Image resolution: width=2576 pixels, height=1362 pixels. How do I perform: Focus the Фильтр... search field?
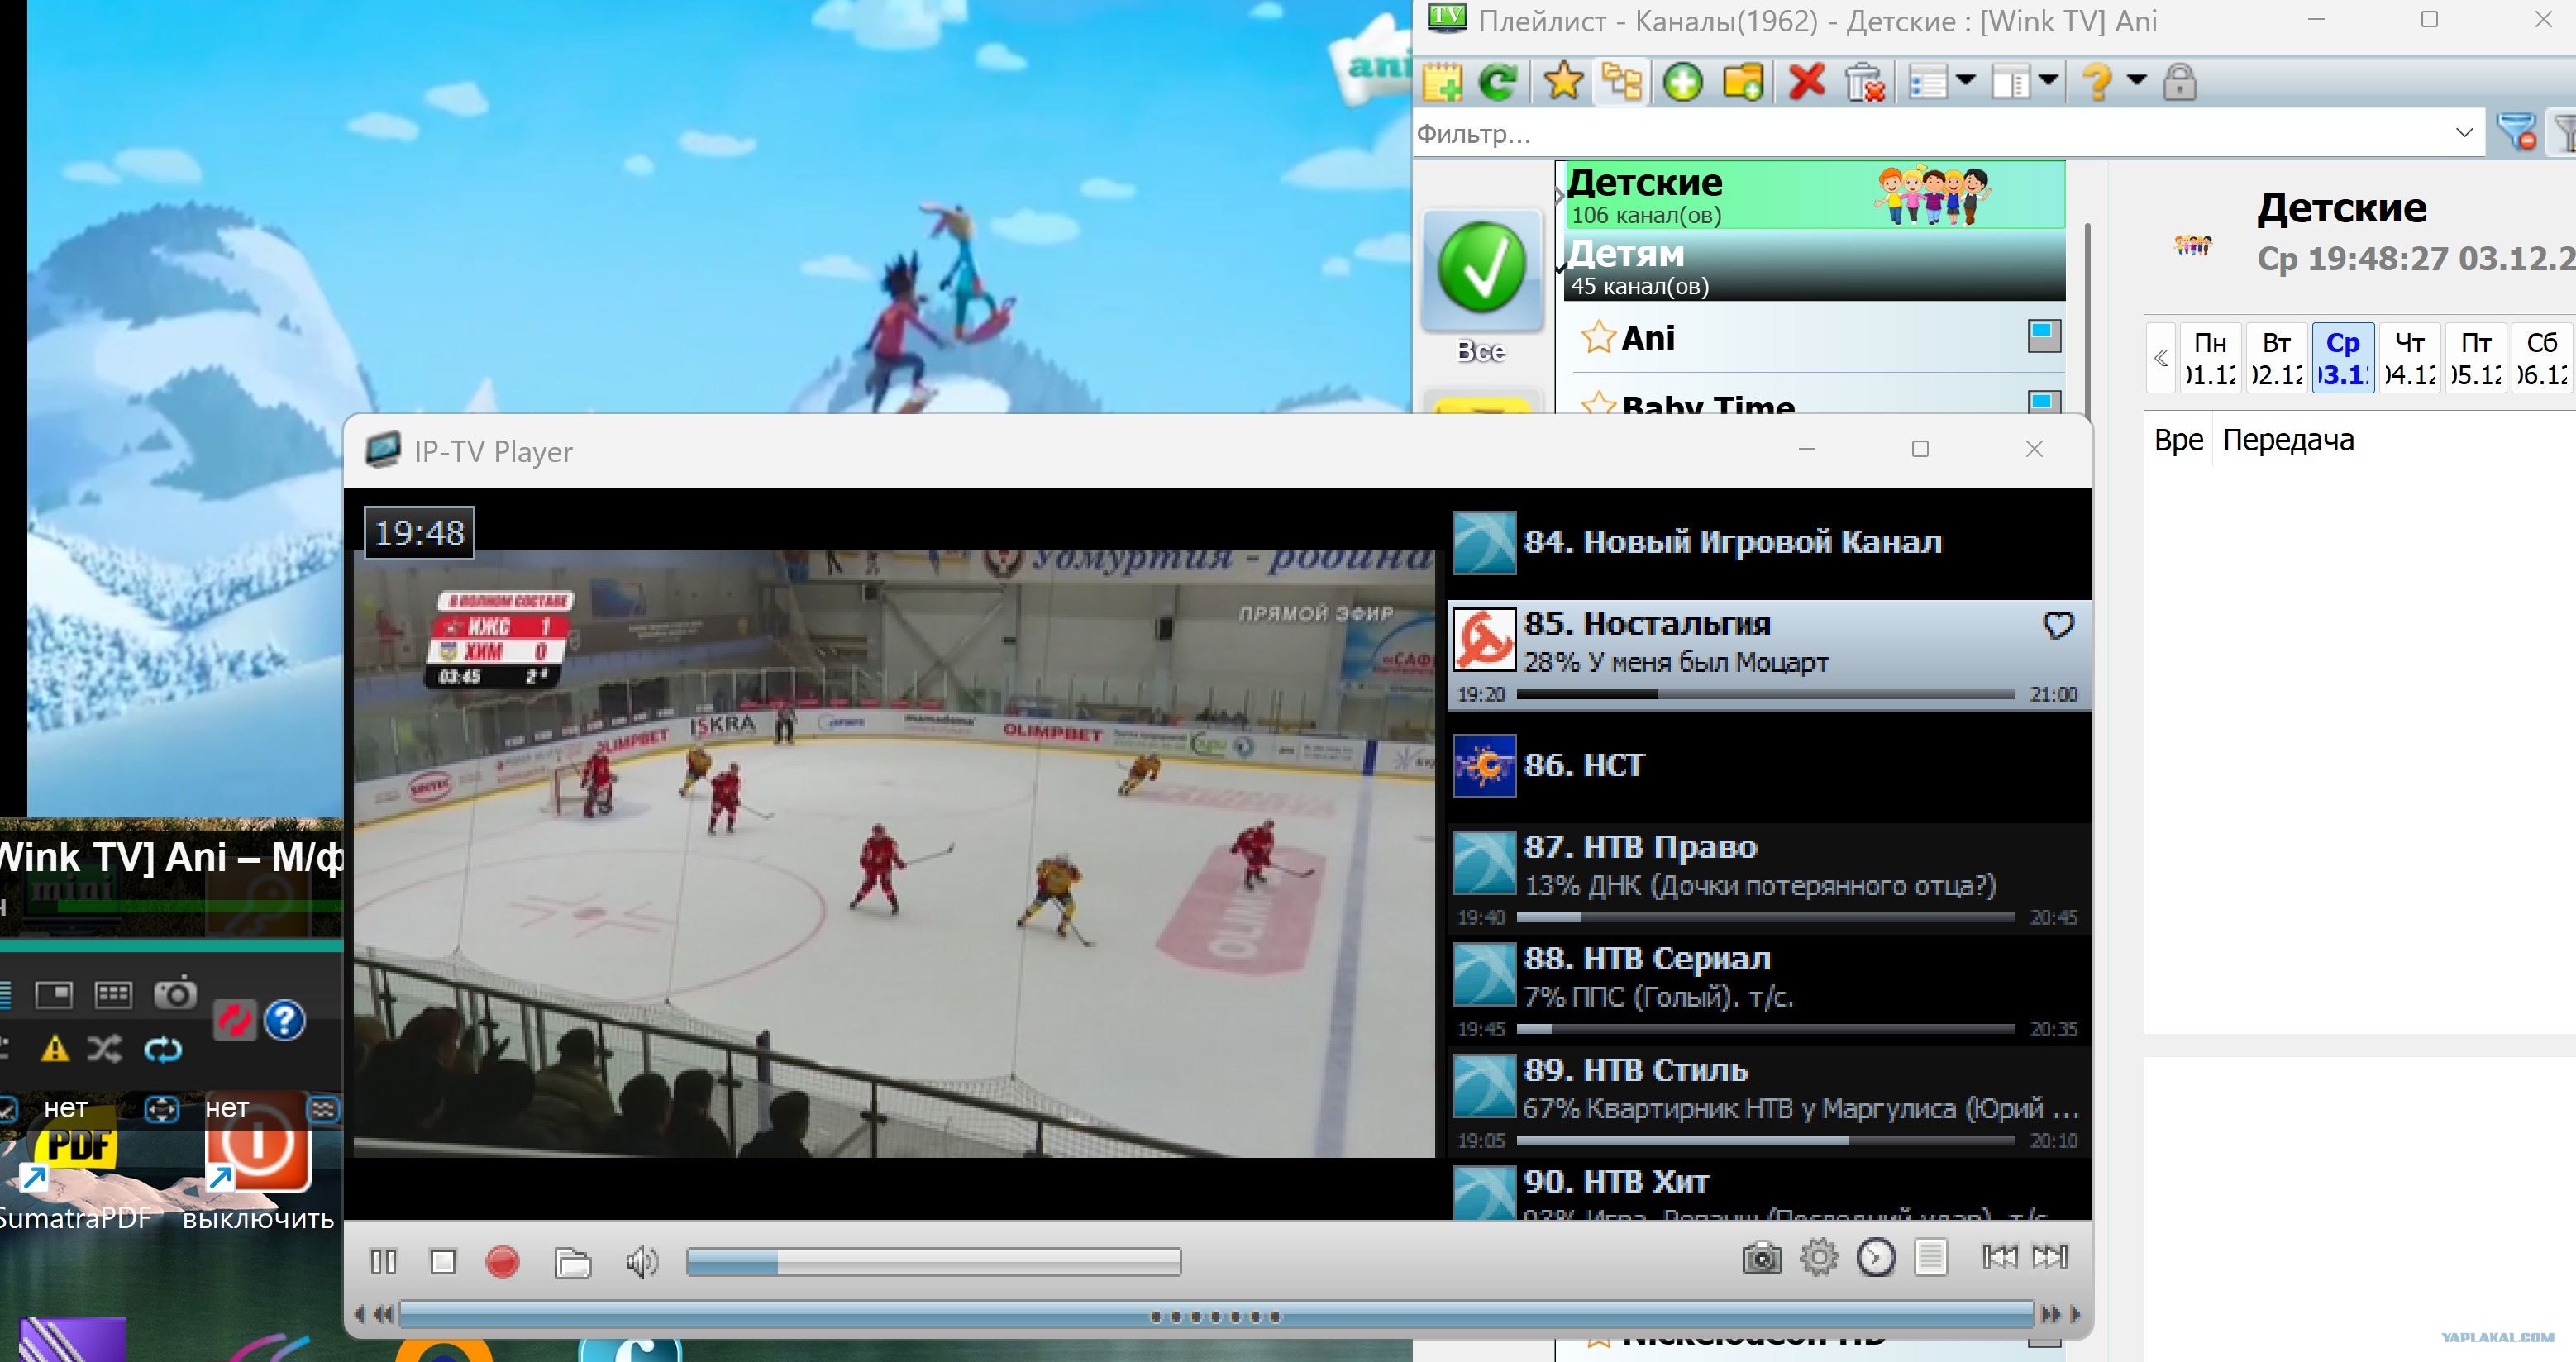(1930, 133)
